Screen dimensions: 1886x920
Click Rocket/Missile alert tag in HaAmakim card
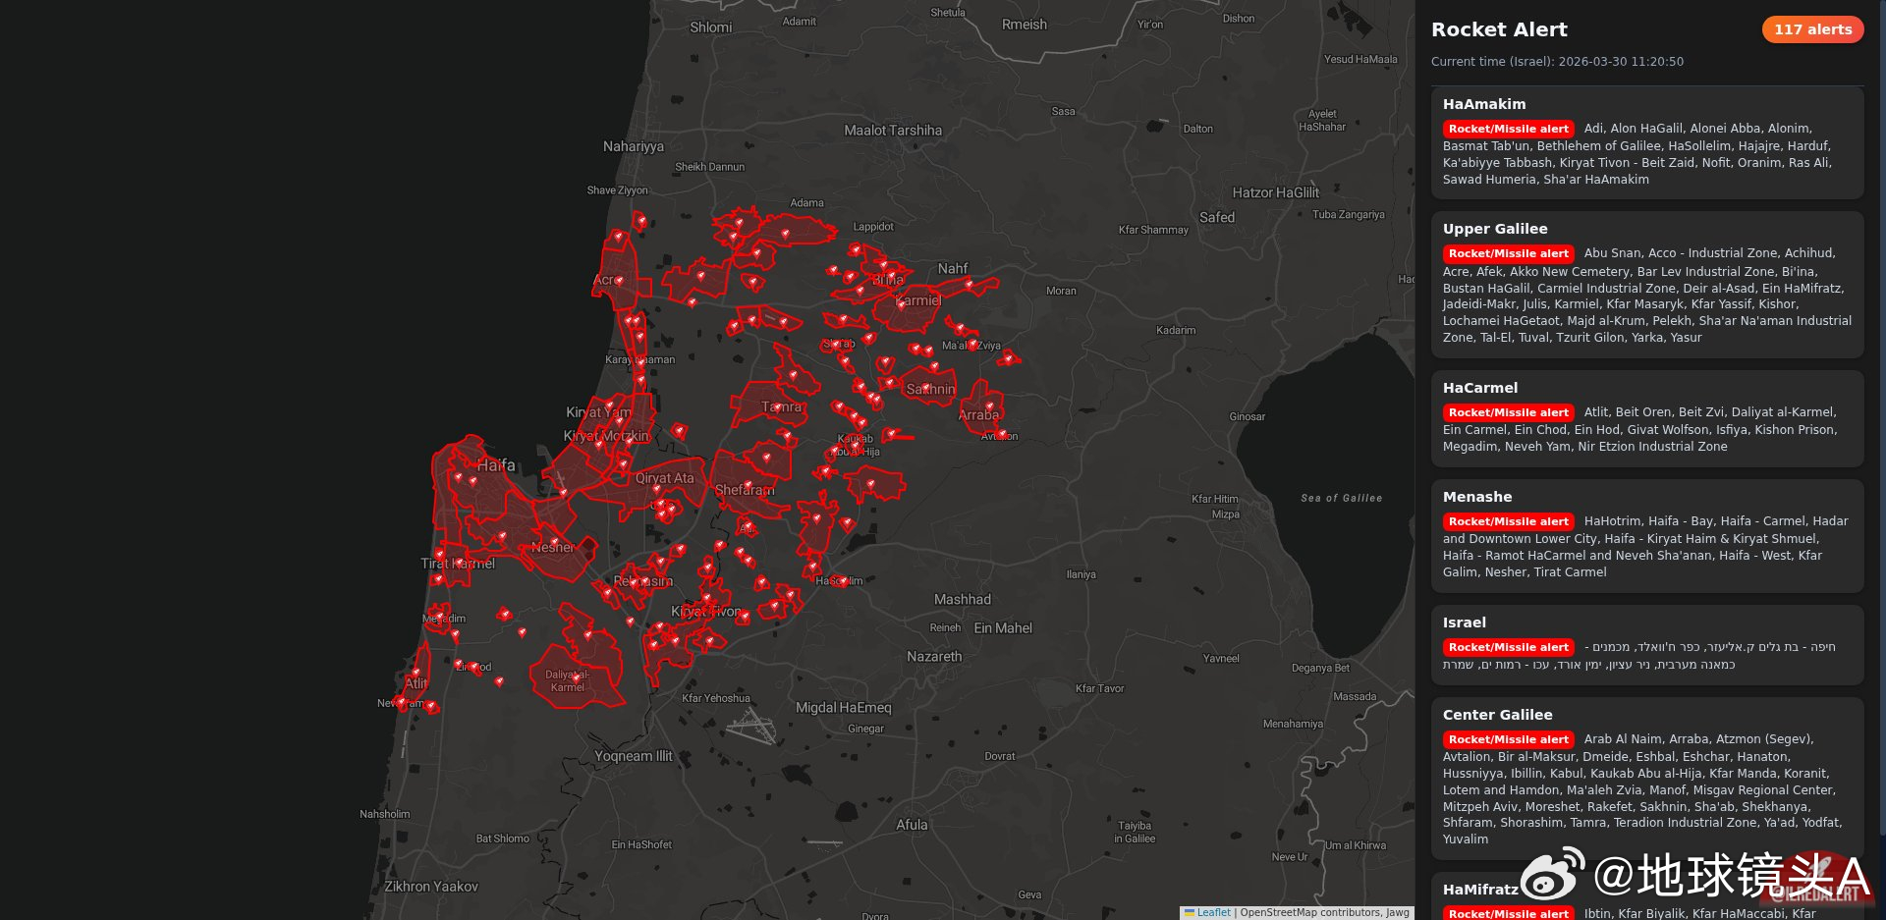click(1508, 129)
